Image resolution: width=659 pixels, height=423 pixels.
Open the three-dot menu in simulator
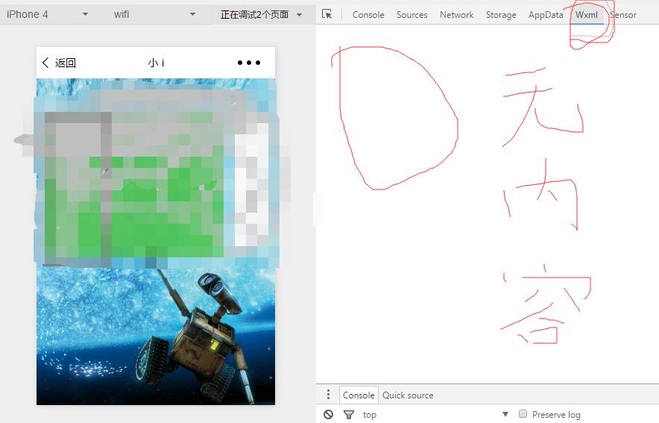[249, 63]
